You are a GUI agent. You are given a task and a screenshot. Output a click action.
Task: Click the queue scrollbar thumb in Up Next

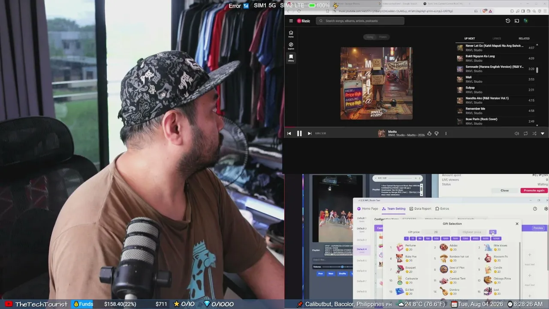coord(537,70)
